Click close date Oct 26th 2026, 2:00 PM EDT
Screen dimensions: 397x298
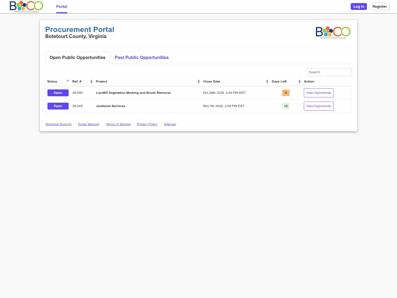pos(224,93)
